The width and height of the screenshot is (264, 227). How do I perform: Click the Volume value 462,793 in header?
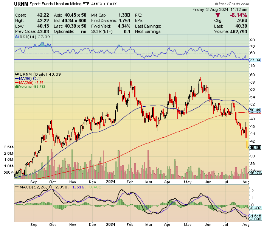pyautogui.click(x=239, y=32)
